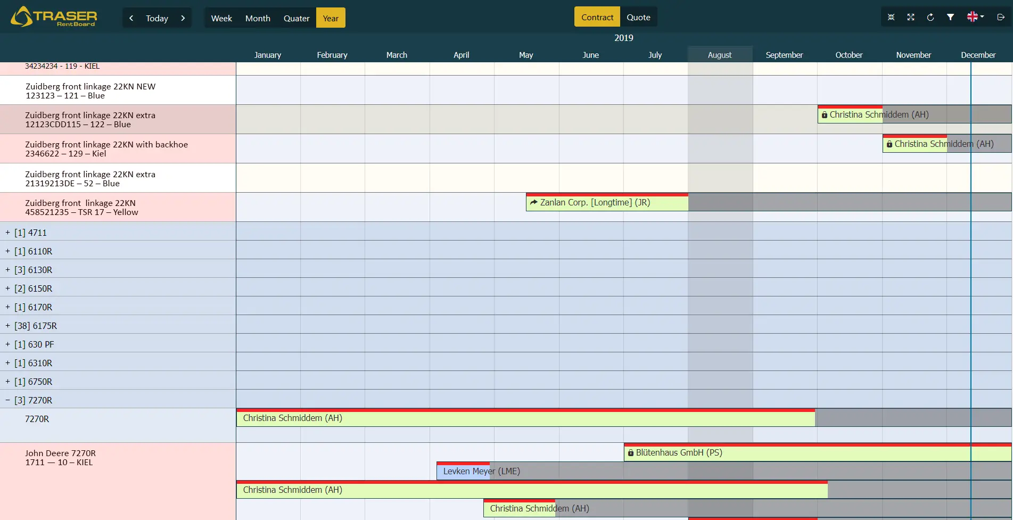Click the expand all groups icon
1013x520 pixels.
click(x=911, y=18)
